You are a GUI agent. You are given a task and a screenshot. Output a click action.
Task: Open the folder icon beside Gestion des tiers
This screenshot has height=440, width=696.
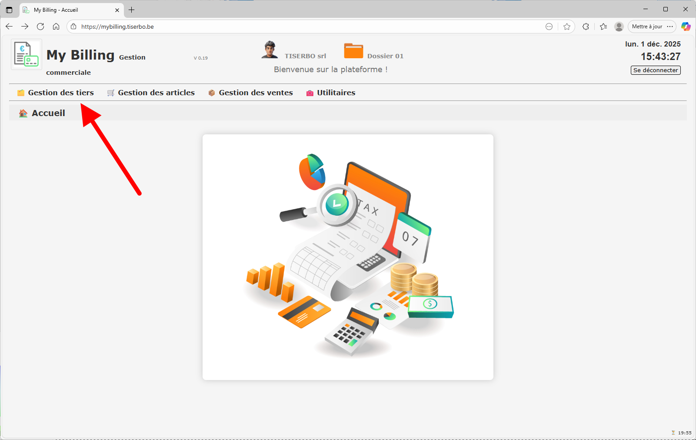[20, 92]
